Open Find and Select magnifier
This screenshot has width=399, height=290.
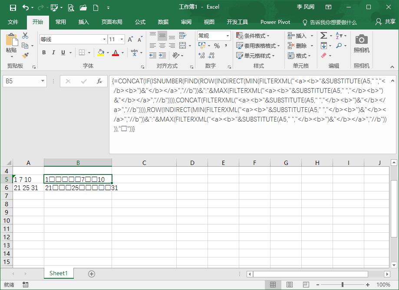(339, 46)
